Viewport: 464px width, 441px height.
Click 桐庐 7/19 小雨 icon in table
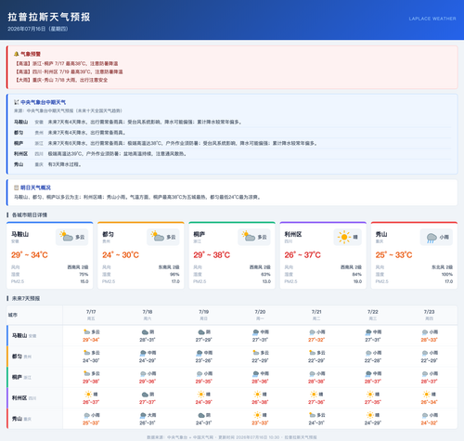coord(200,373)
